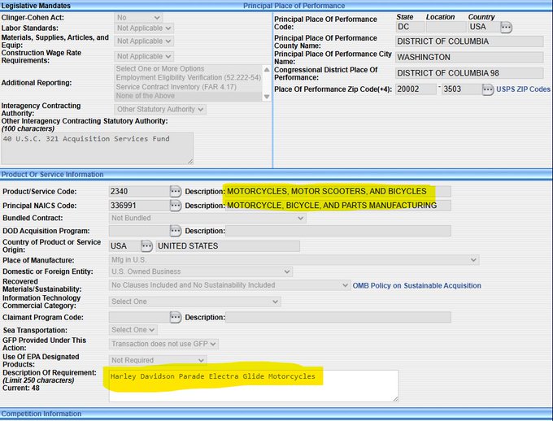Viewport: 553px width, 421px height.
Task: Expand the Sea Transportation dropdown
Action: (133, 330)
